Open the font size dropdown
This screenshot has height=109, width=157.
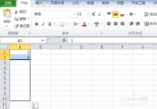[x=88, y=14]
